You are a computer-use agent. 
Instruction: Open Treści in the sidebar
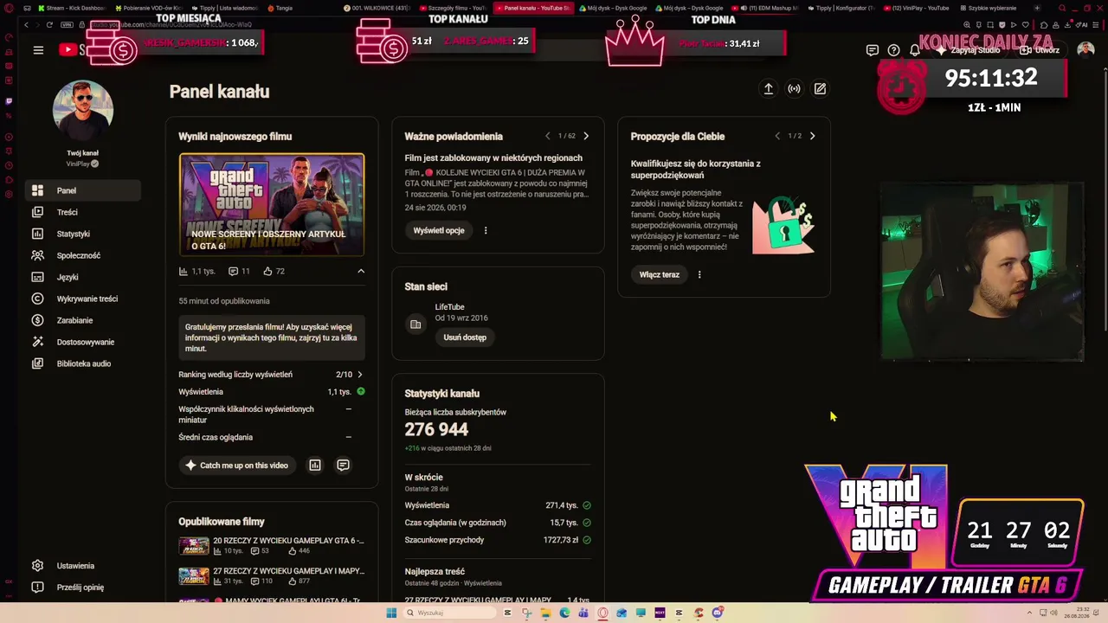pos(84,212)
